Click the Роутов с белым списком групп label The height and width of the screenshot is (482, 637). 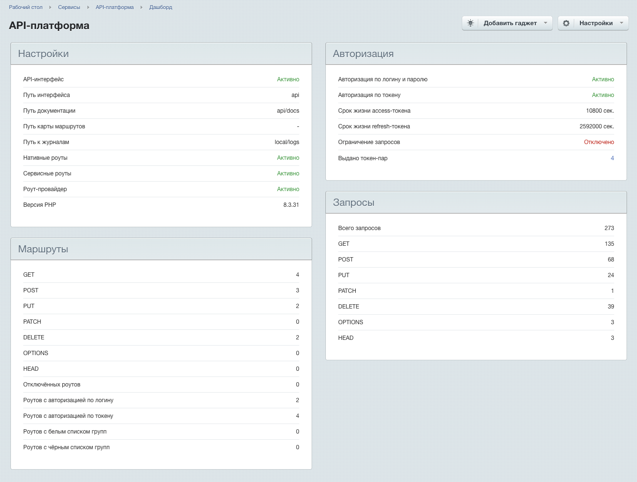coord(65,432)
